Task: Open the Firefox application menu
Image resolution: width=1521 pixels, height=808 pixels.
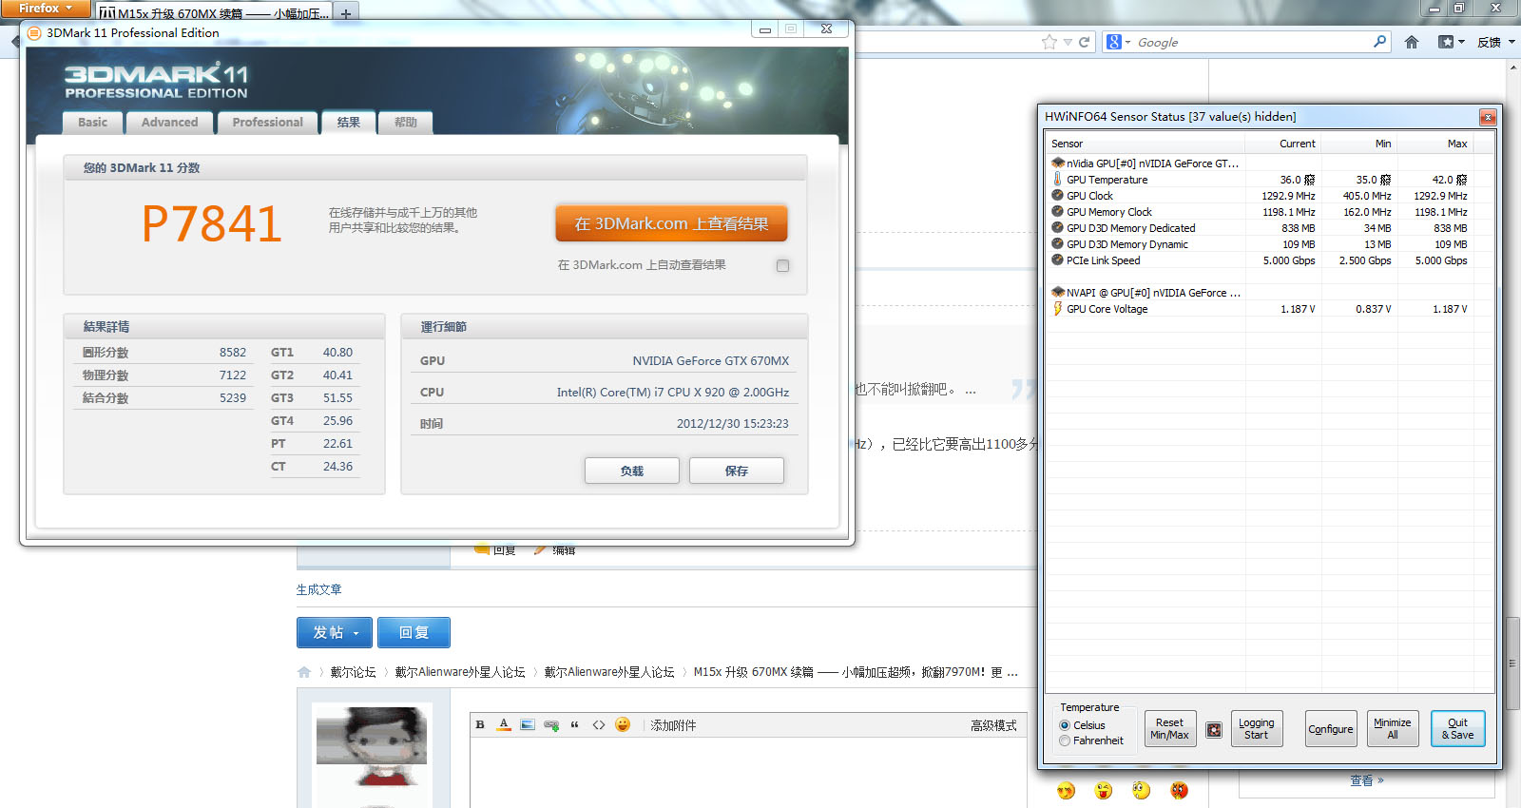Action: pos(45,9)
